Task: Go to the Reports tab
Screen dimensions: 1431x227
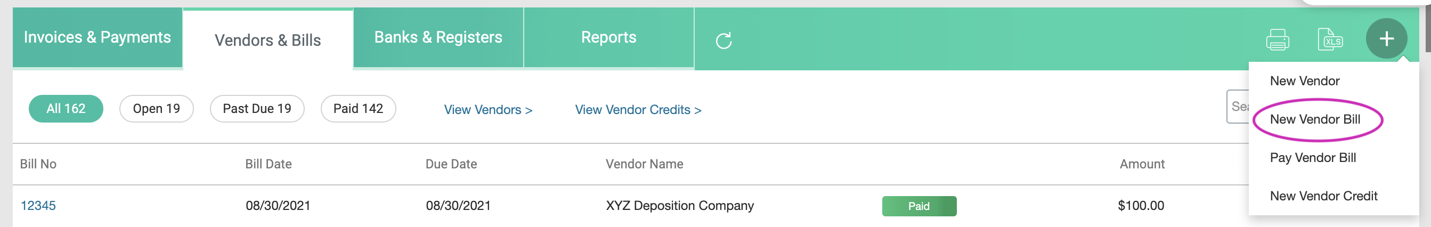Action: (x=608, y=37)
